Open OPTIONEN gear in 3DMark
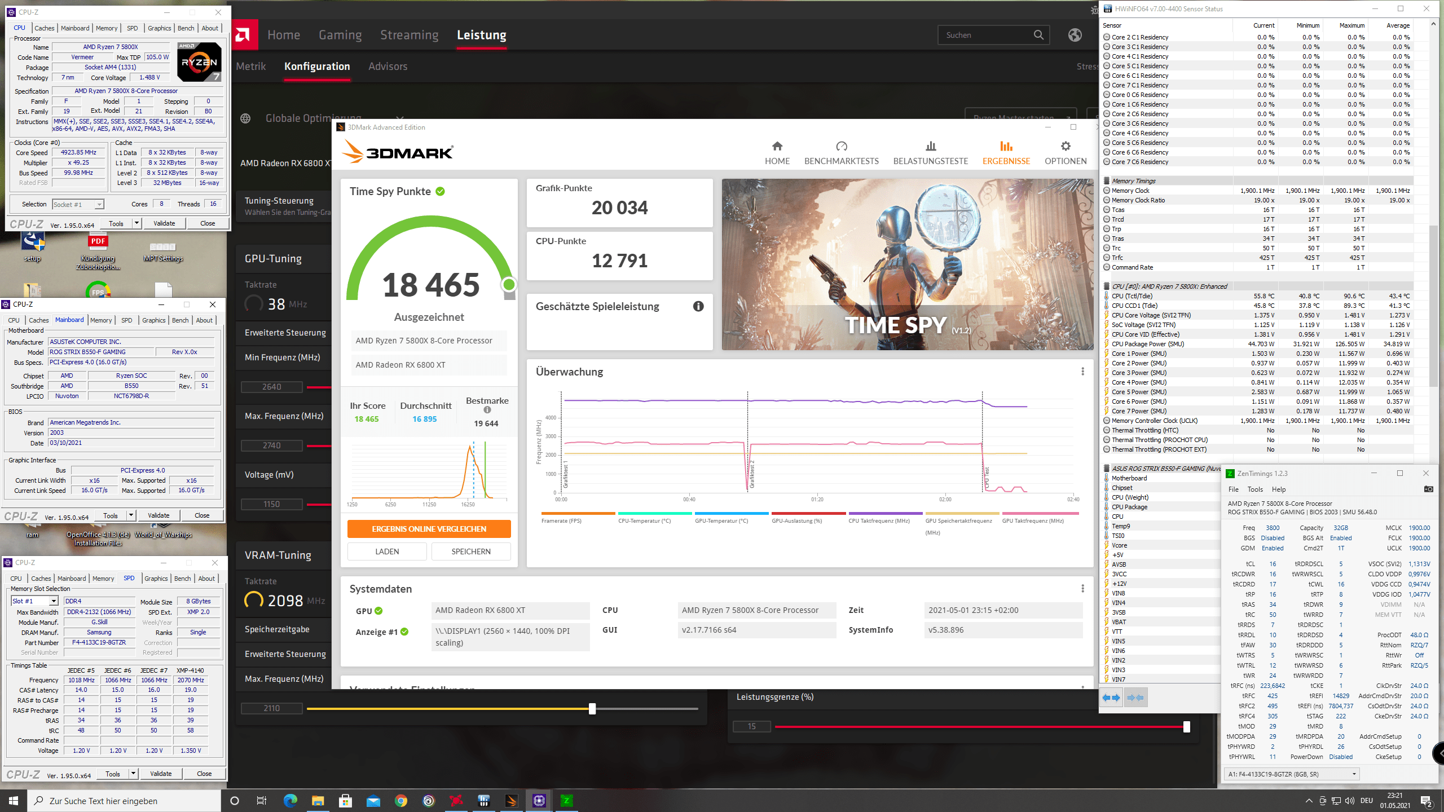Screen dimensions: 1444x812 click(1065, 153)
